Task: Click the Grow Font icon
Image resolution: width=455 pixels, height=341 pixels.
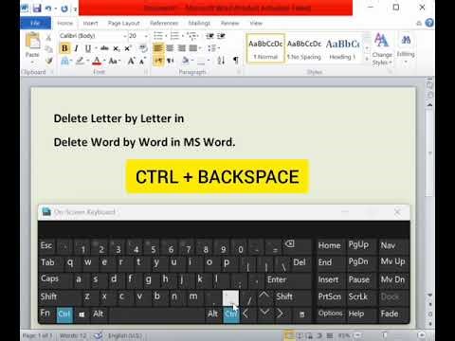Action: tap(131, 61)
